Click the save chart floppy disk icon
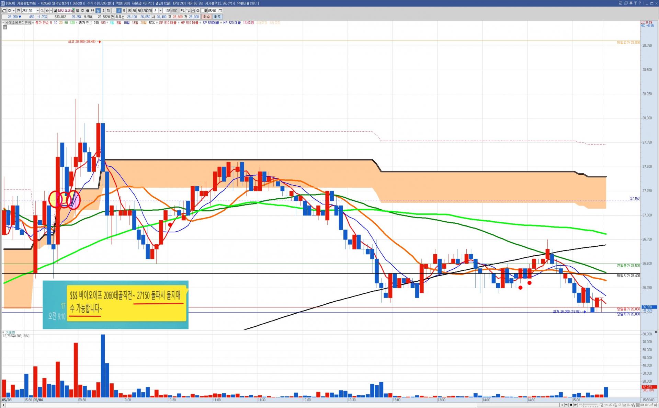Viewport: 659px width, 408px height. tap(193, 11)
